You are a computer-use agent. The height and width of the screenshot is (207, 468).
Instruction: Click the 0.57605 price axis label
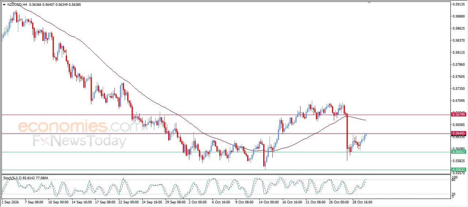459,77
